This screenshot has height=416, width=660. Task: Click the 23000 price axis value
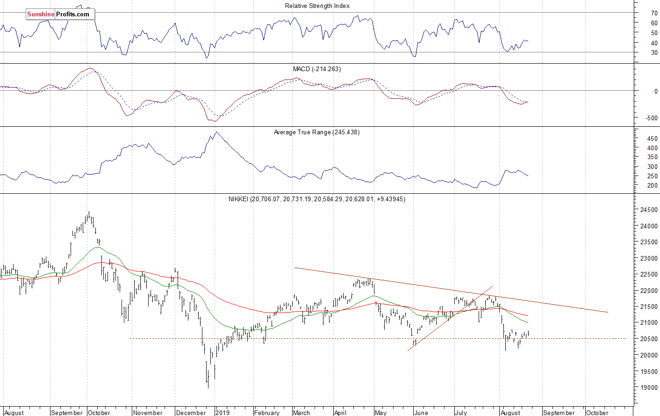pyautogui.click(x=649, y=259)
